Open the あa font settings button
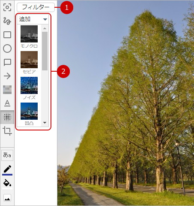The height and width of the screenshot is (206, 194). (x=7, y=155)
